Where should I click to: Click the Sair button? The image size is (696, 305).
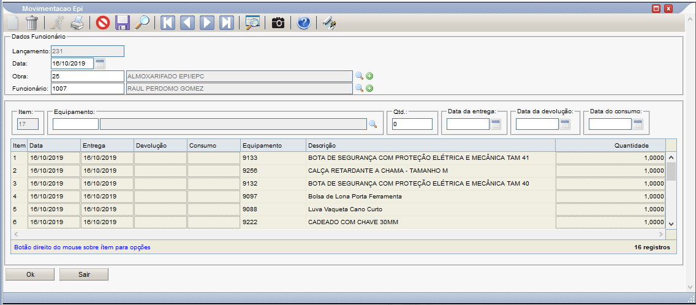coord(84,274)
